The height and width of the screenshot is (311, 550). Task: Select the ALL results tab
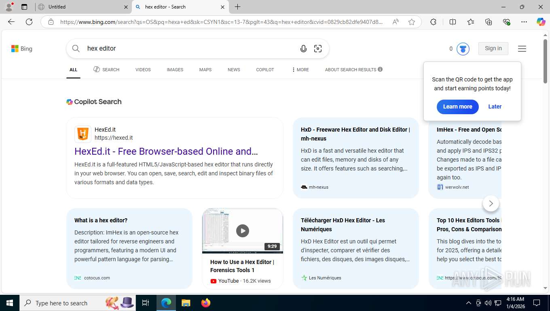pyautogui.click(x=73, y=70)
